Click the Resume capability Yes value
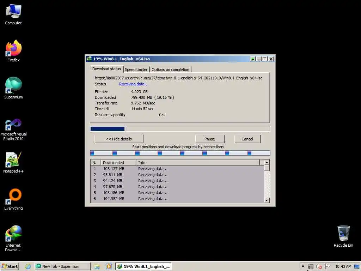 161,115
